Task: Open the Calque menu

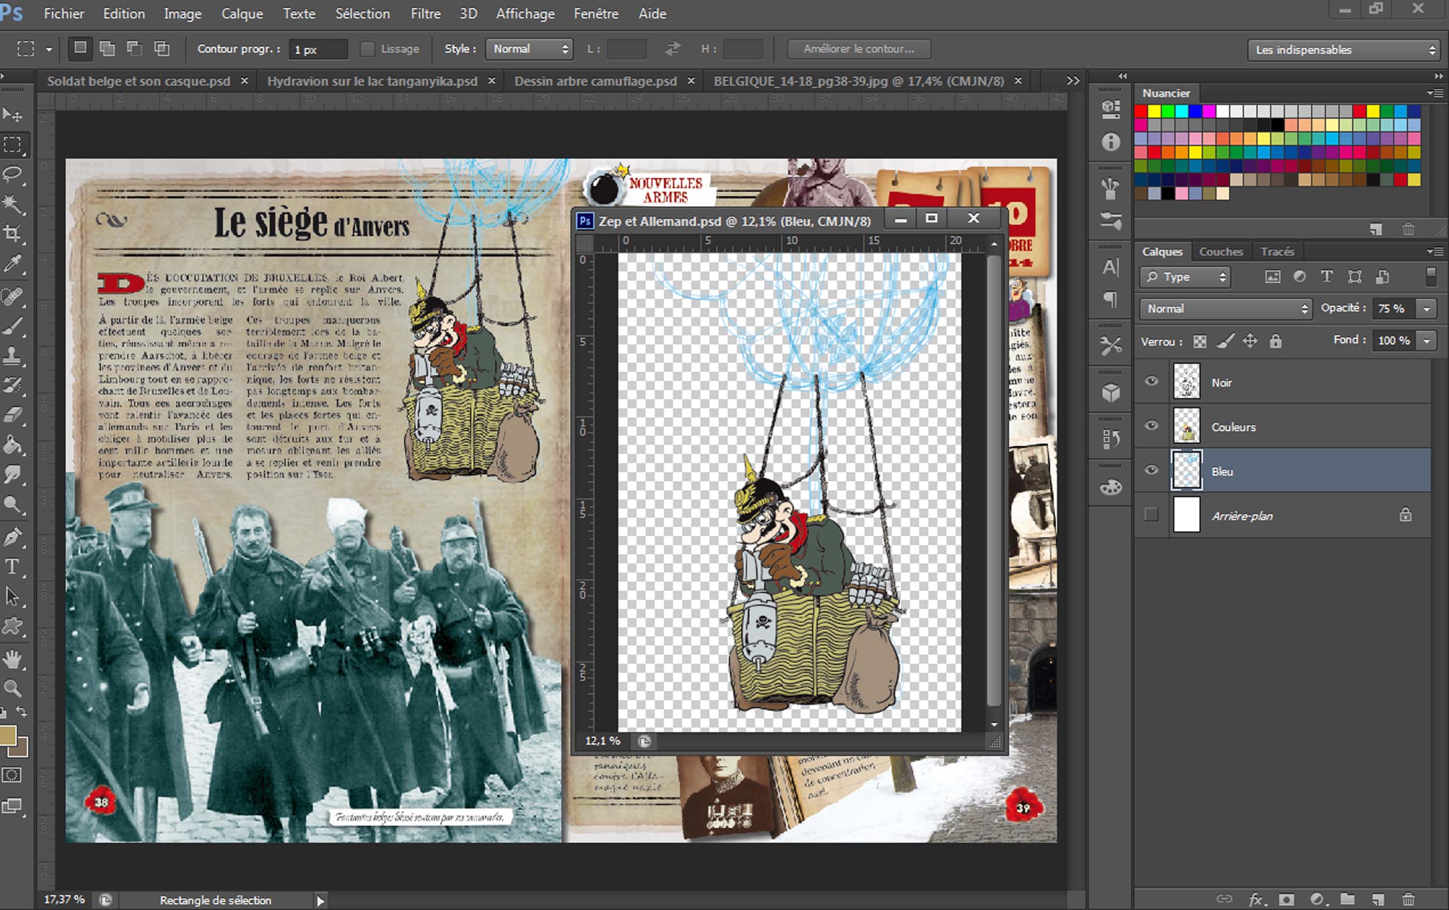Action: 242,13
